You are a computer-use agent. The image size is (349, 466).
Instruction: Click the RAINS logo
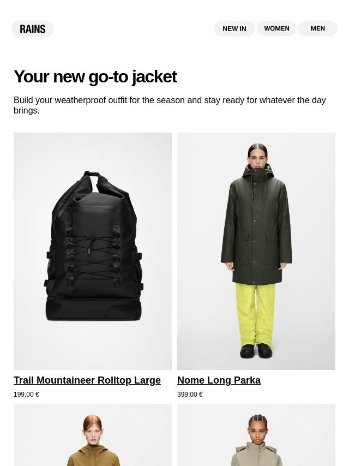pyautogui.click(x=33, y=29)
